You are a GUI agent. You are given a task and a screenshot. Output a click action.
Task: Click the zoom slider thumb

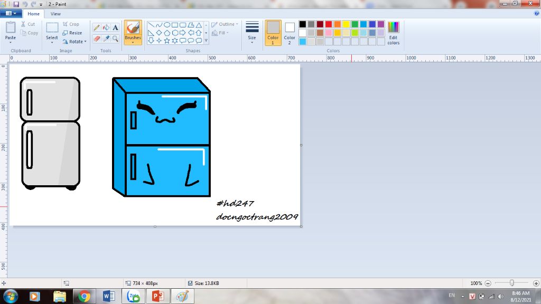click(x=512, y=283)
